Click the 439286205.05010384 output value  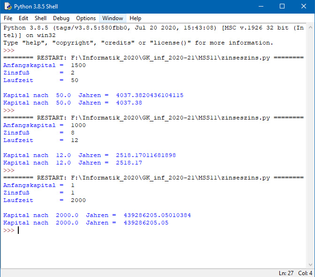(x=157, y=215)
